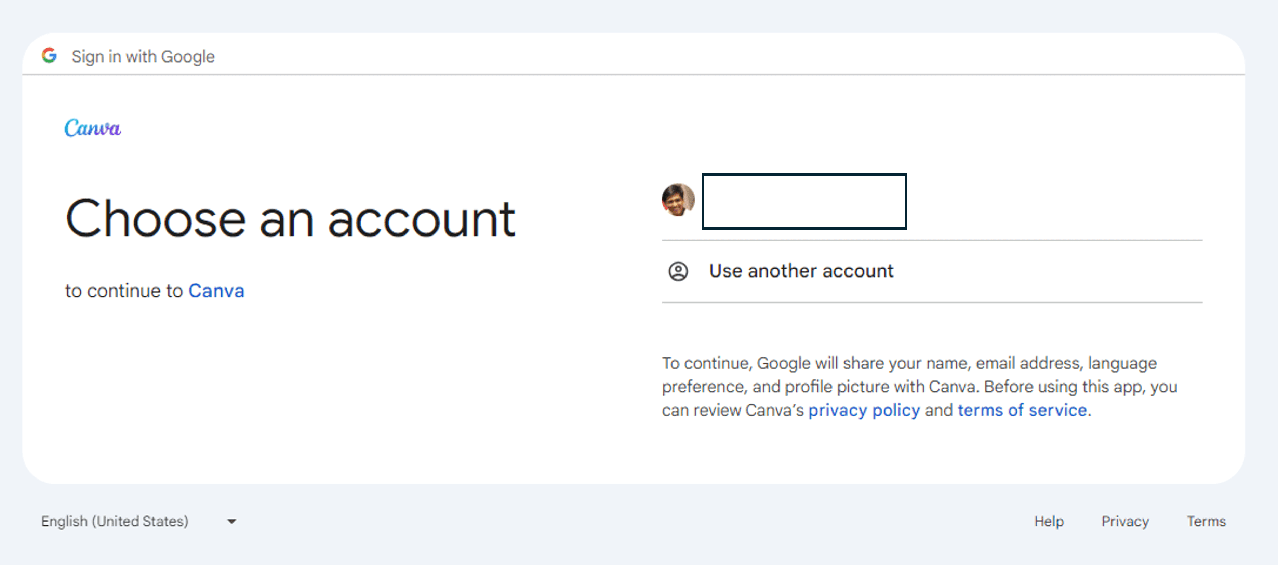Screen dimensions: 1278x565
Task: Click the Choose an account heading
Action: point(290,218)
